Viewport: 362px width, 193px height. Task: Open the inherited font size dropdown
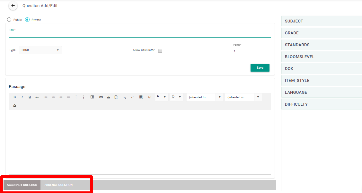click(x=243, y=97)
